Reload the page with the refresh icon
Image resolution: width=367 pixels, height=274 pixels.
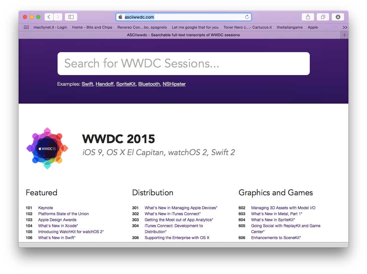click(x=247, y=17)
